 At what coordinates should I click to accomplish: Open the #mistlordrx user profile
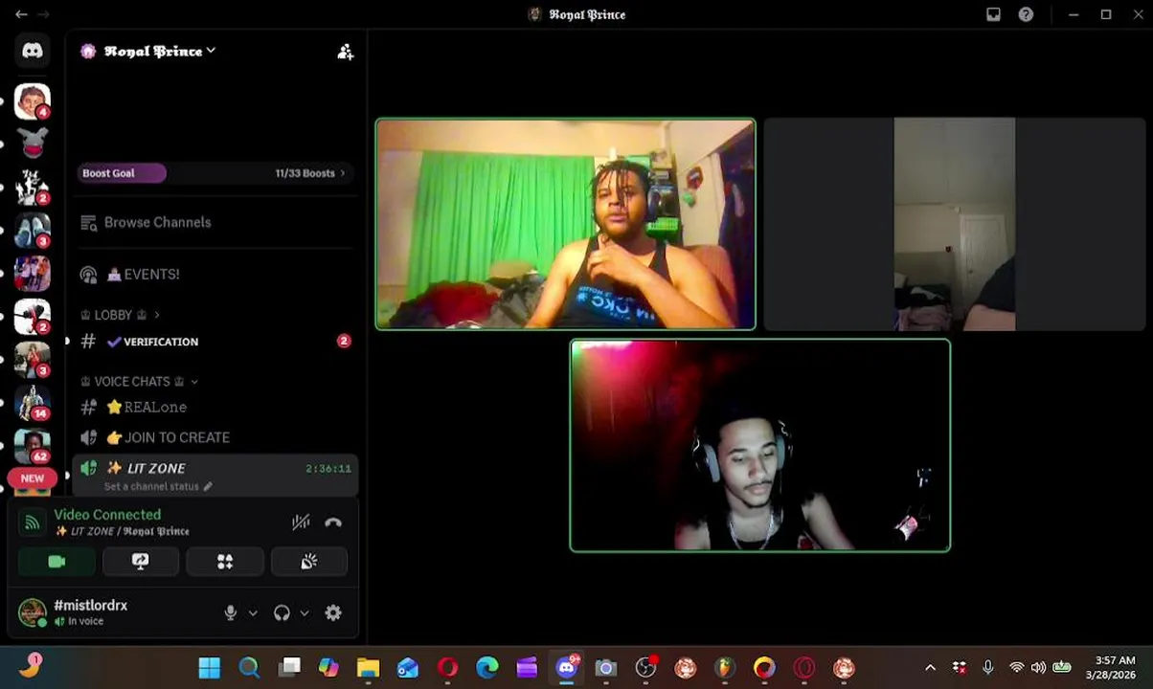(91, 612)
